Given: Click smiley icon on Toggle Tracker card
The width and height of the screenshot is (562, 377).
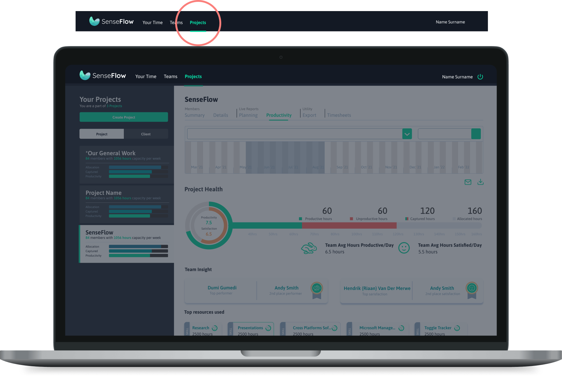Looking at the screenshot, I should [457, 328].
